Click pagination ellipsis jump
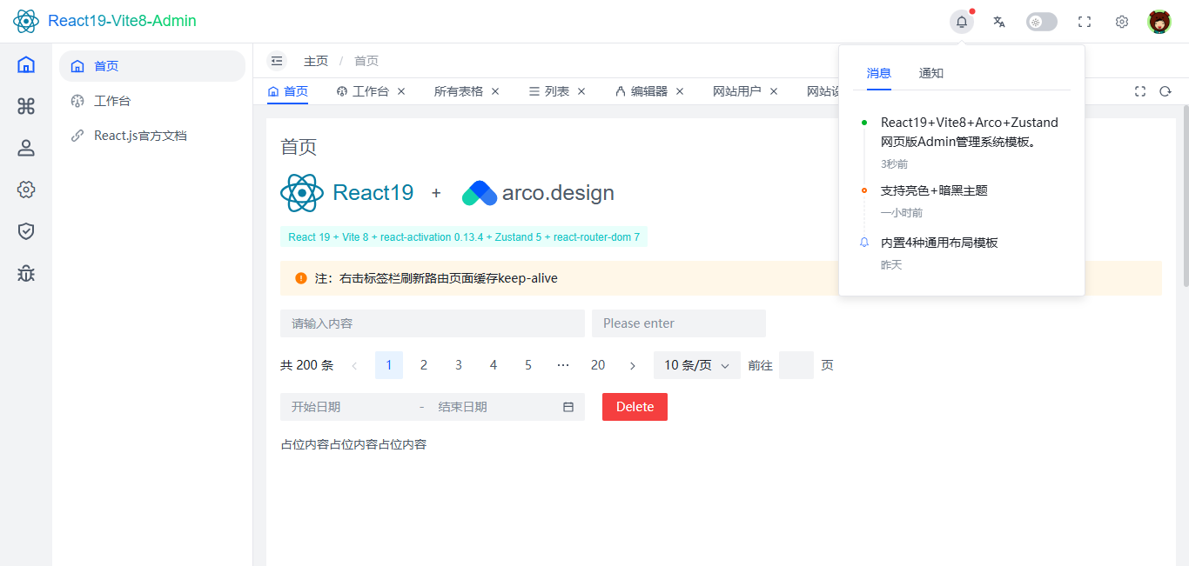The width and height of the screenshot is (1189, 566). coord(563,365)
